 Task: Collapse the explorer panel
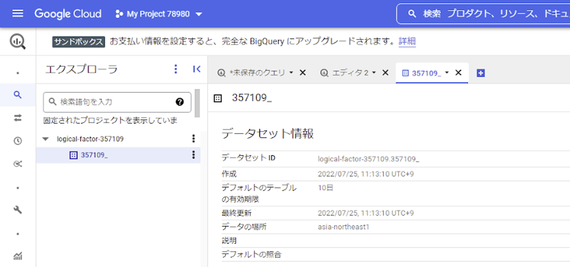[197, 69]
